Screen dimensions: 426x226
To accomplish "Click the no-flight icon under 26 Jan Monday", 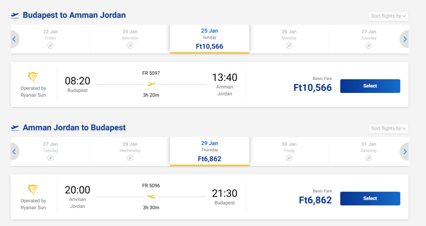I will 289,46.
